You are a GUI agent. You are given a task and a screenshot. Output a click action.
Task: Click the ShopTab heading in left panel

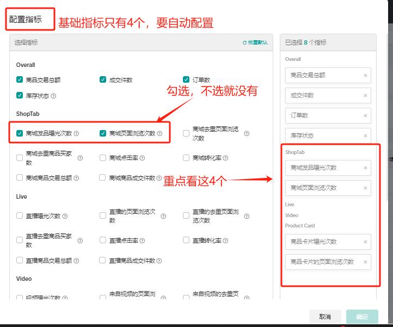pyautogui.click(x=28, y=114)
